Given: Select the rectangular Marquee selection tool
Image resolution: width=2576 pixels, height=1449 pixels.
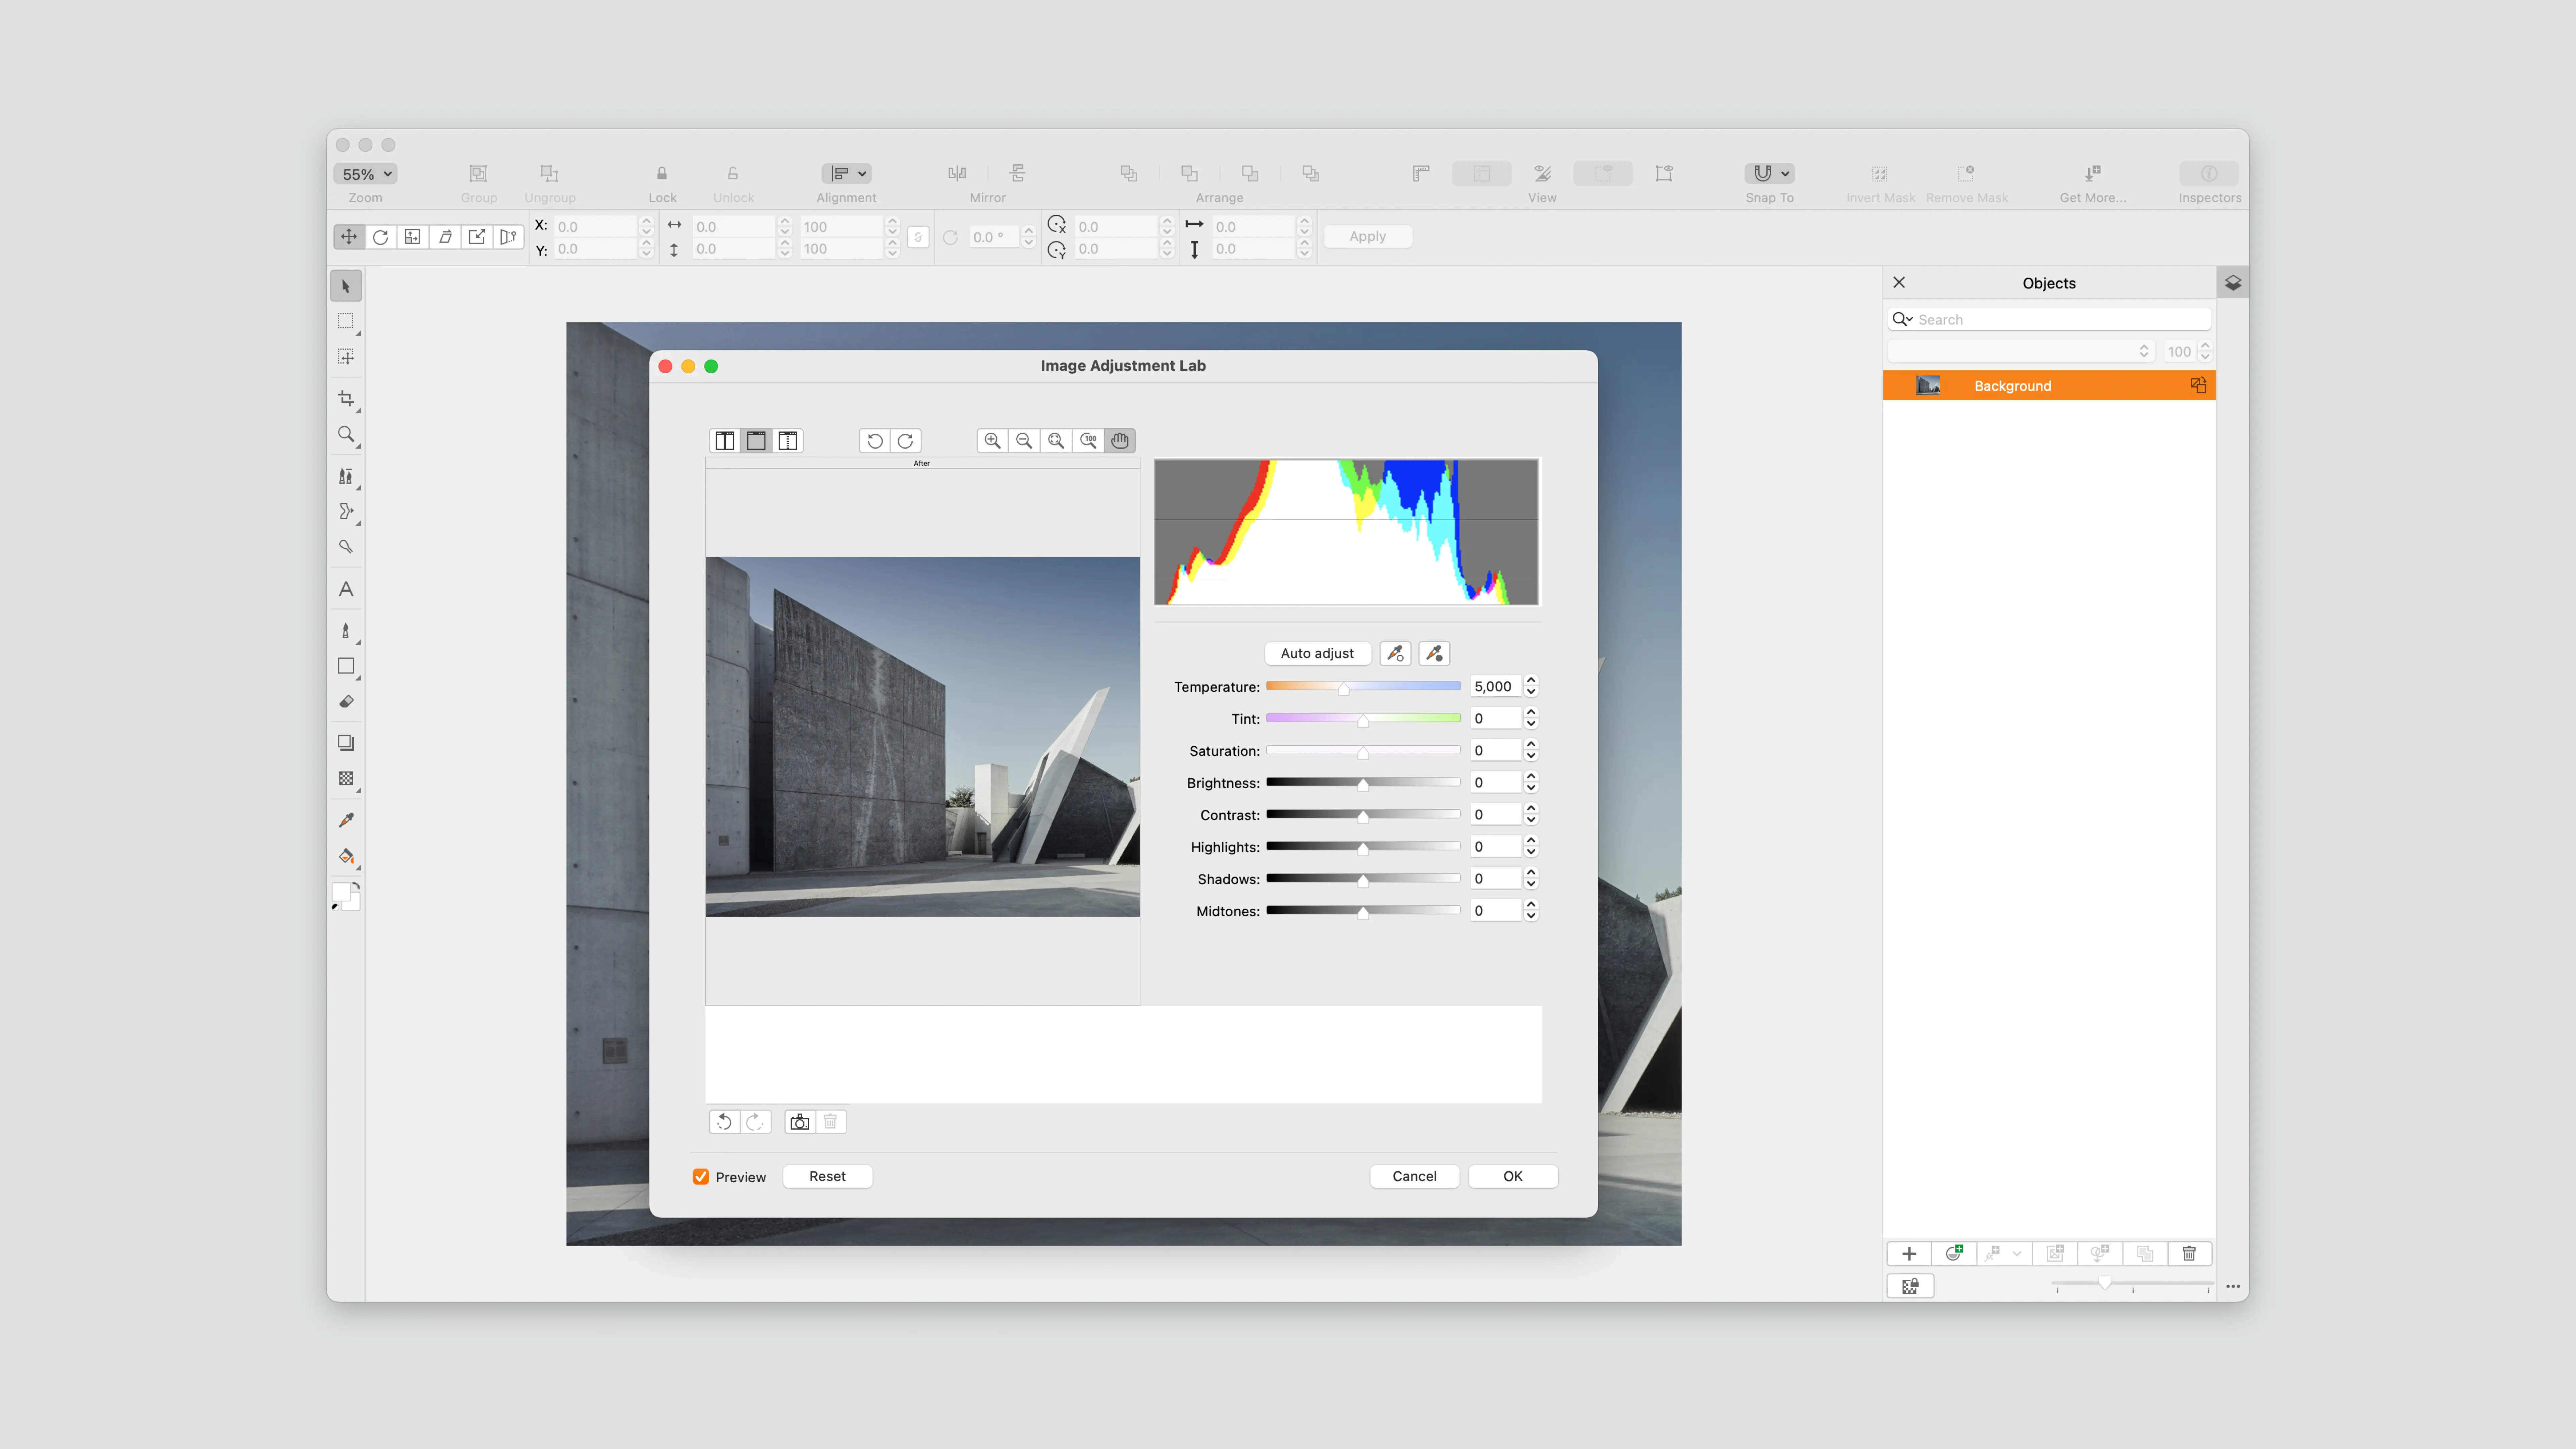Looking at the screenshot, I should [x=346, y=321].
